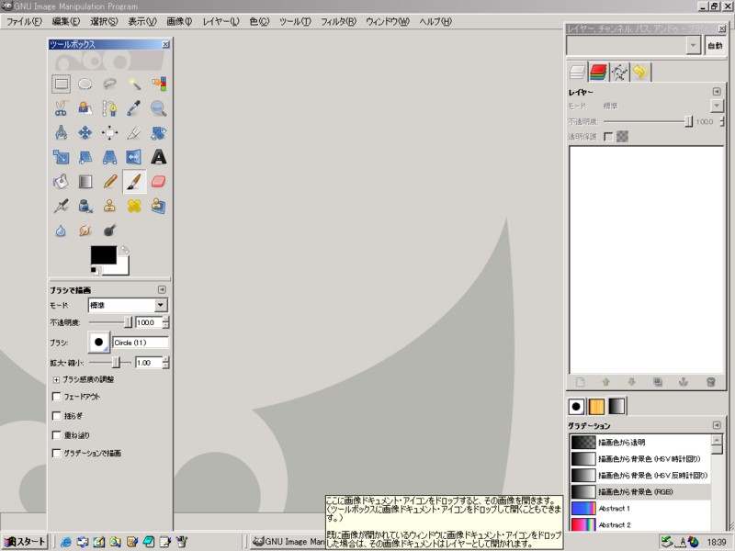Select the Zoom magnifier tool

[158, 108]
